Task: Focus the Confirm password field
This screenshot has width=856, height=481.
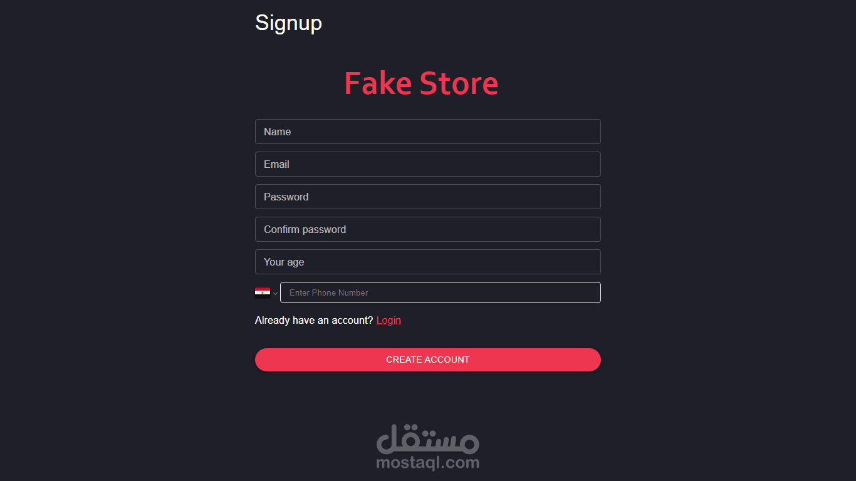Action: pyautogui.click(x=428, y=229)
